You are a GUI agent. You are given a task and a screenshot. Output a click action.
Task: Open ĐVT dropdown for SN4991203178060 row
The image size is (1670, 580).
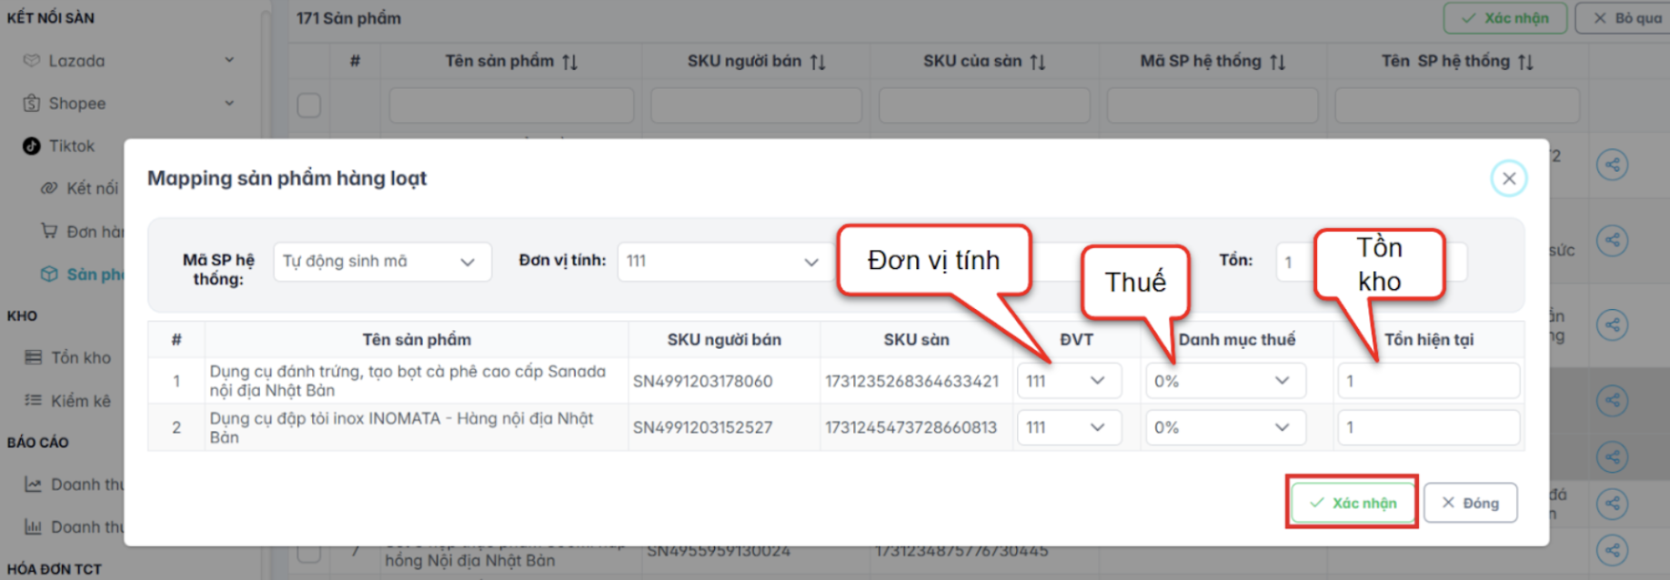(x=1069, y=381)
